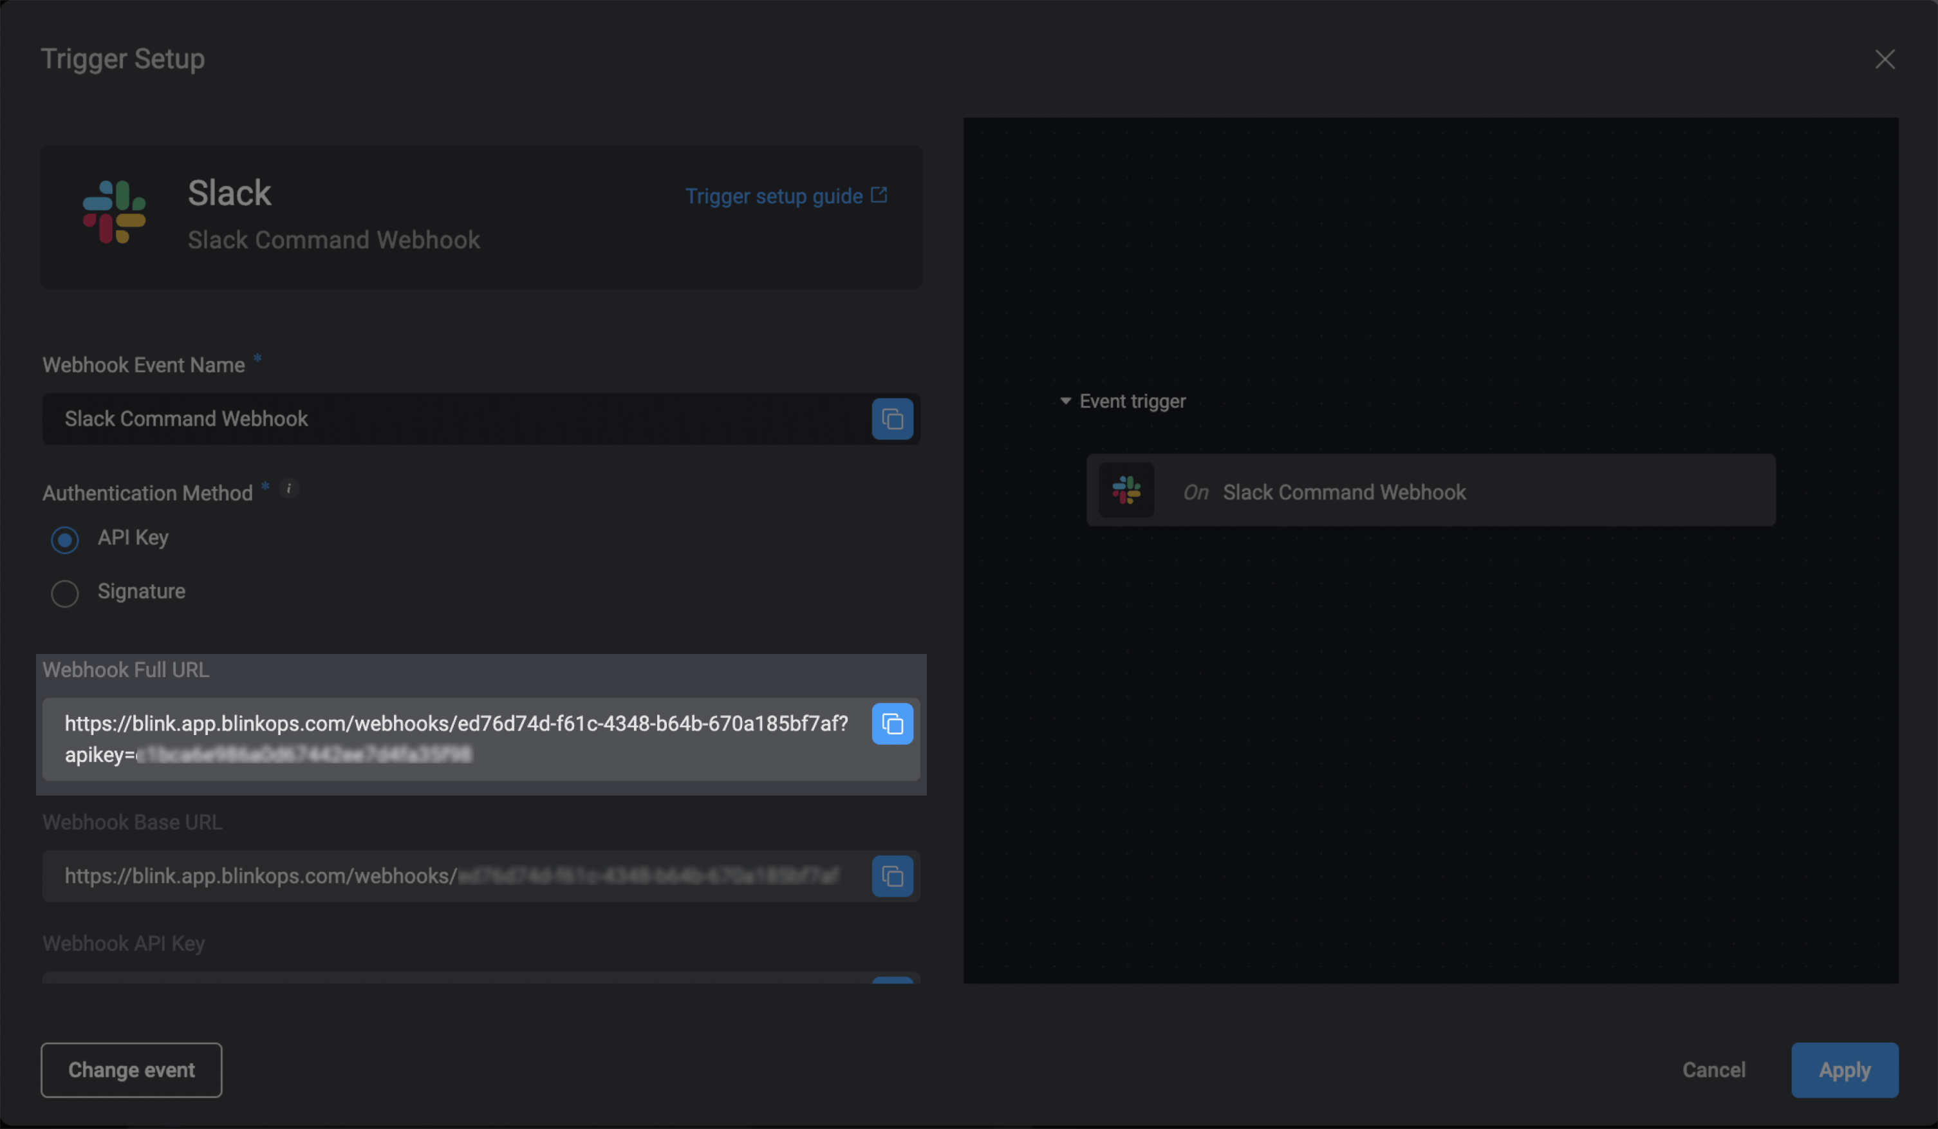Image resolution: width=1938 pixels, height=1129 pixels.
Task: Click the Authentication Method label
Action: (x=147, y=493)
